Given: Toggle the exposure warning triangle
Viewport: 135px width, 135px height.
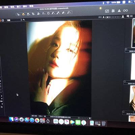Looking at the screenshot, I should coord(119,11).
